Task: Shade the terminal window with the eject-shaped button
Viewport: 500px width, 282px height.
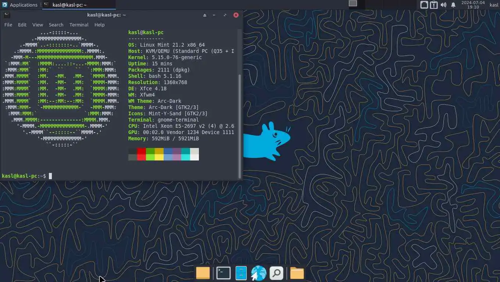Action: pos(205,15)
